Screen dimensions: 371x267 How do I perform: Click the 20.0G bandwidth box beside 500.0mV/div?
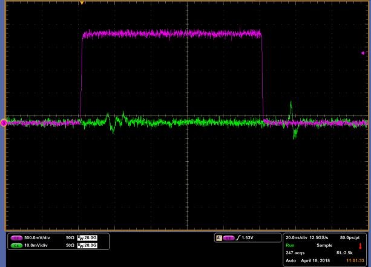click(x=87, y=238)
